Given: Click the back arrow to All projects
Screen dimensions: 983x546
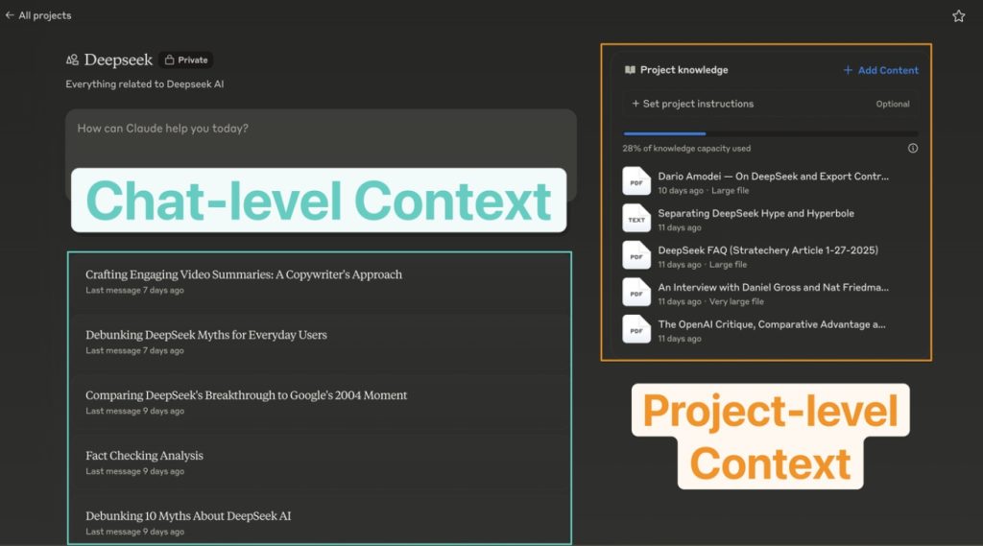Looking at the screenshot, I should [x=10, y=15].
